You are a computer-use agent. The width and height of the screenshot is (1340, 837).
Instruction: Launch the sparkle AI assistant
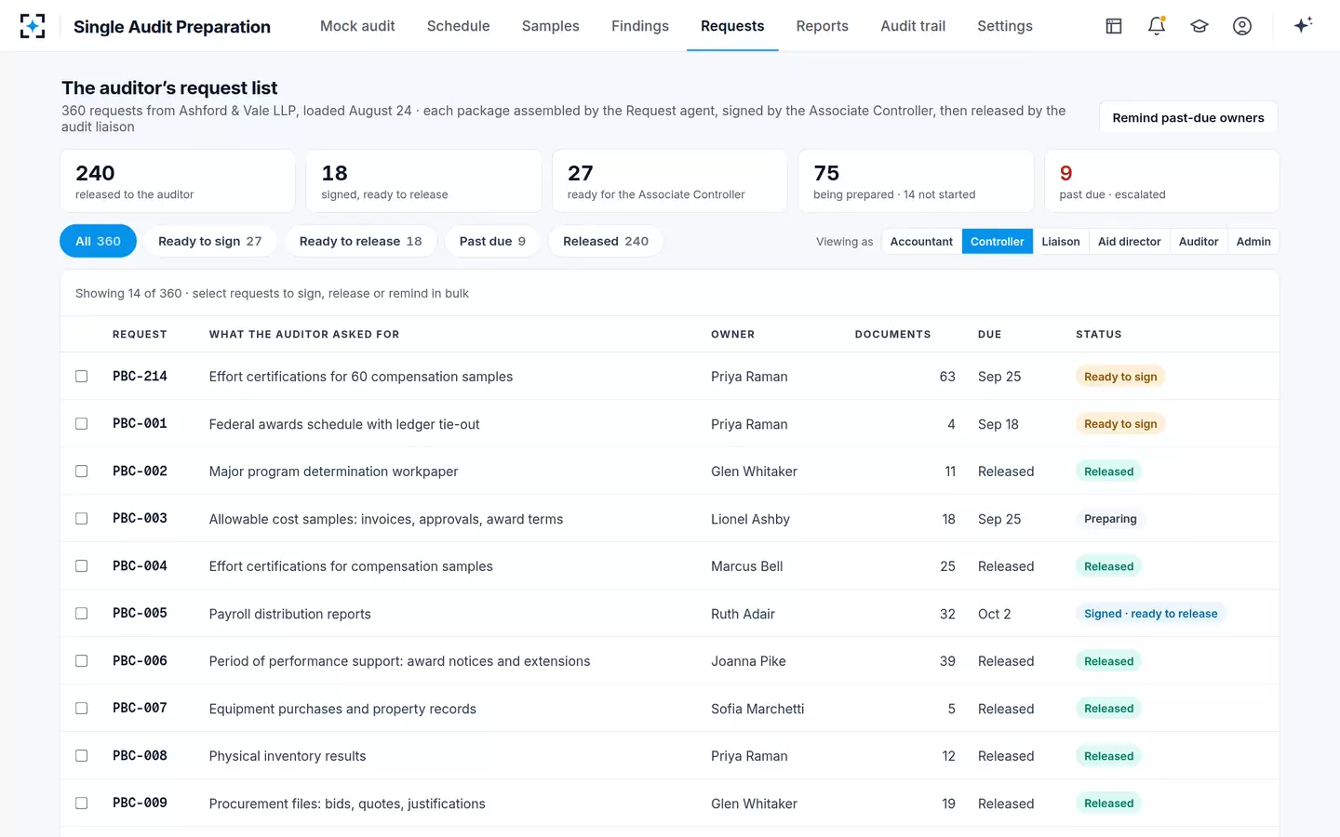[x=1303, y=25]
